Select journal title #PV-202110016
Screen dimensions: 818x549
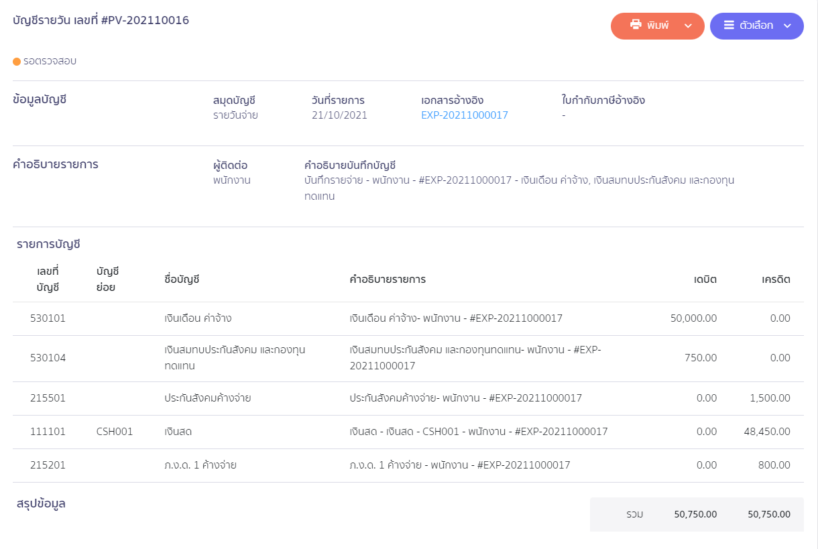145,20
